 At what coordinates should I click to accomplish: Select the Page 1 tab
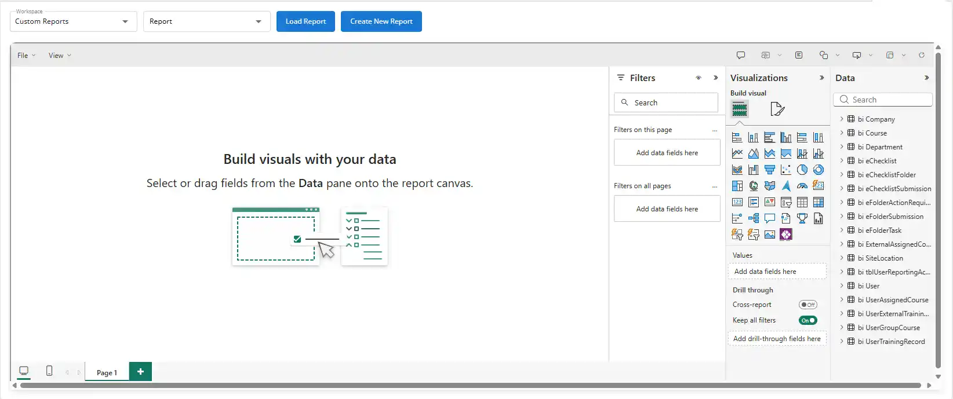pos(107,372)
